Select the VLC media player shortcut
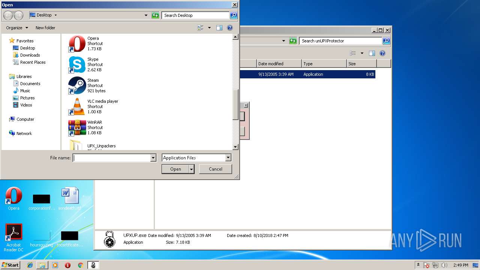Screen dimensions: 480x270 (93, 106)
